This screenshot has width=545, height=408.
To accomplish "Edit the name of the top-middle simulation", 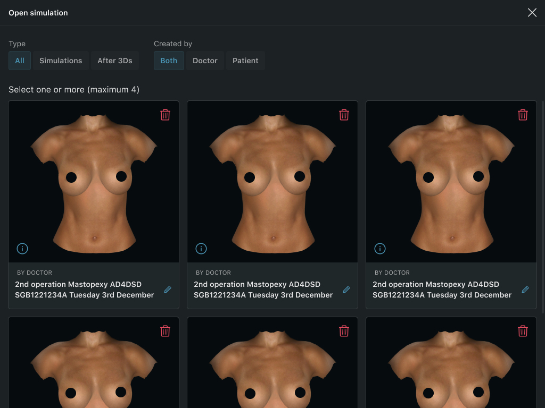I will click(346, 290).
